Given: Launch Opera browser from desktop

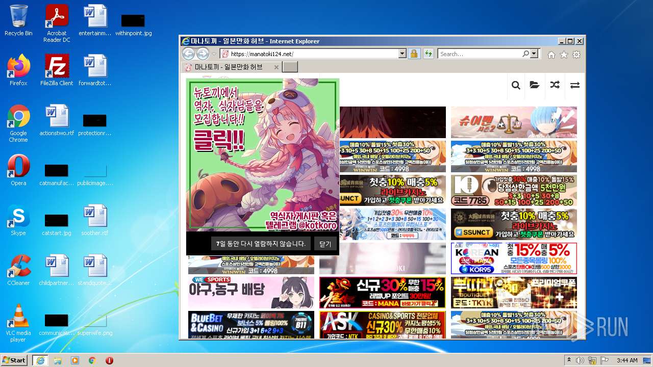Looking at the screenshot, I should (x=18, y=170).
